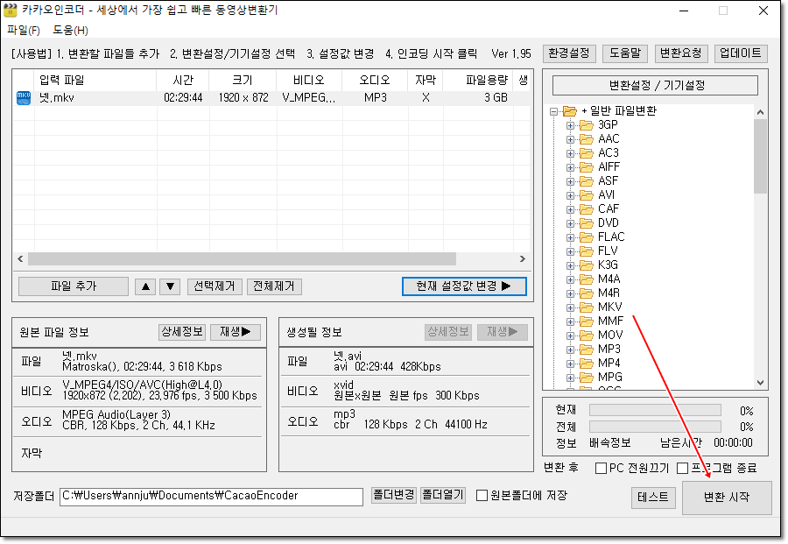The image size is (788, 544).
Task: Click the K3G folder icon
Action: point(586,265)
